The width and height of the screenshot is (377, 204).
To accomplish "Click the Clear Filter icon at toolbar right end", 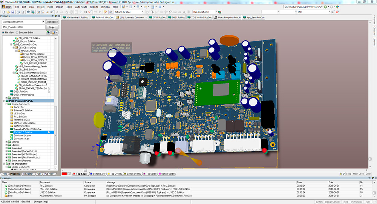I will pos(337,12).
